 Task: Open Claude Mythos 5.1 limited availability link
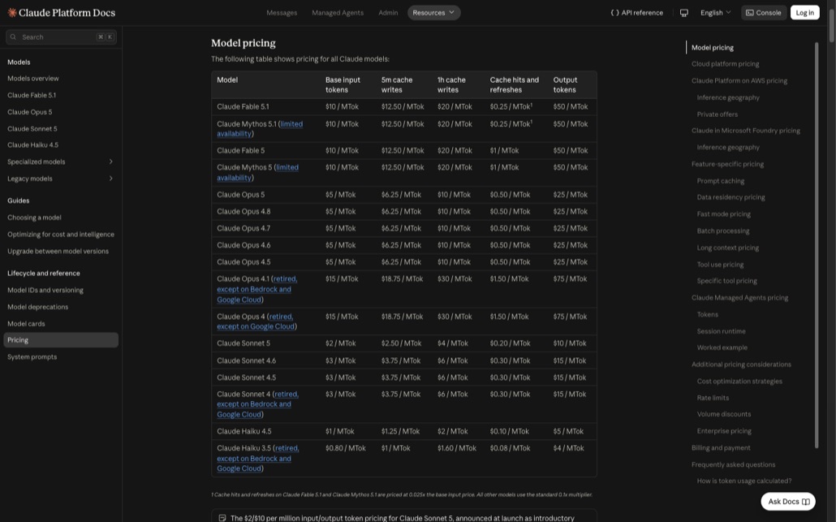260,128
